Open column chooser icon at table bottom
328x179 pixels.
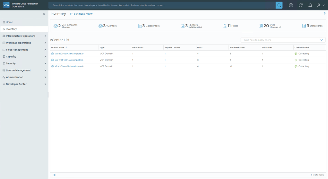tap(54, 175)
